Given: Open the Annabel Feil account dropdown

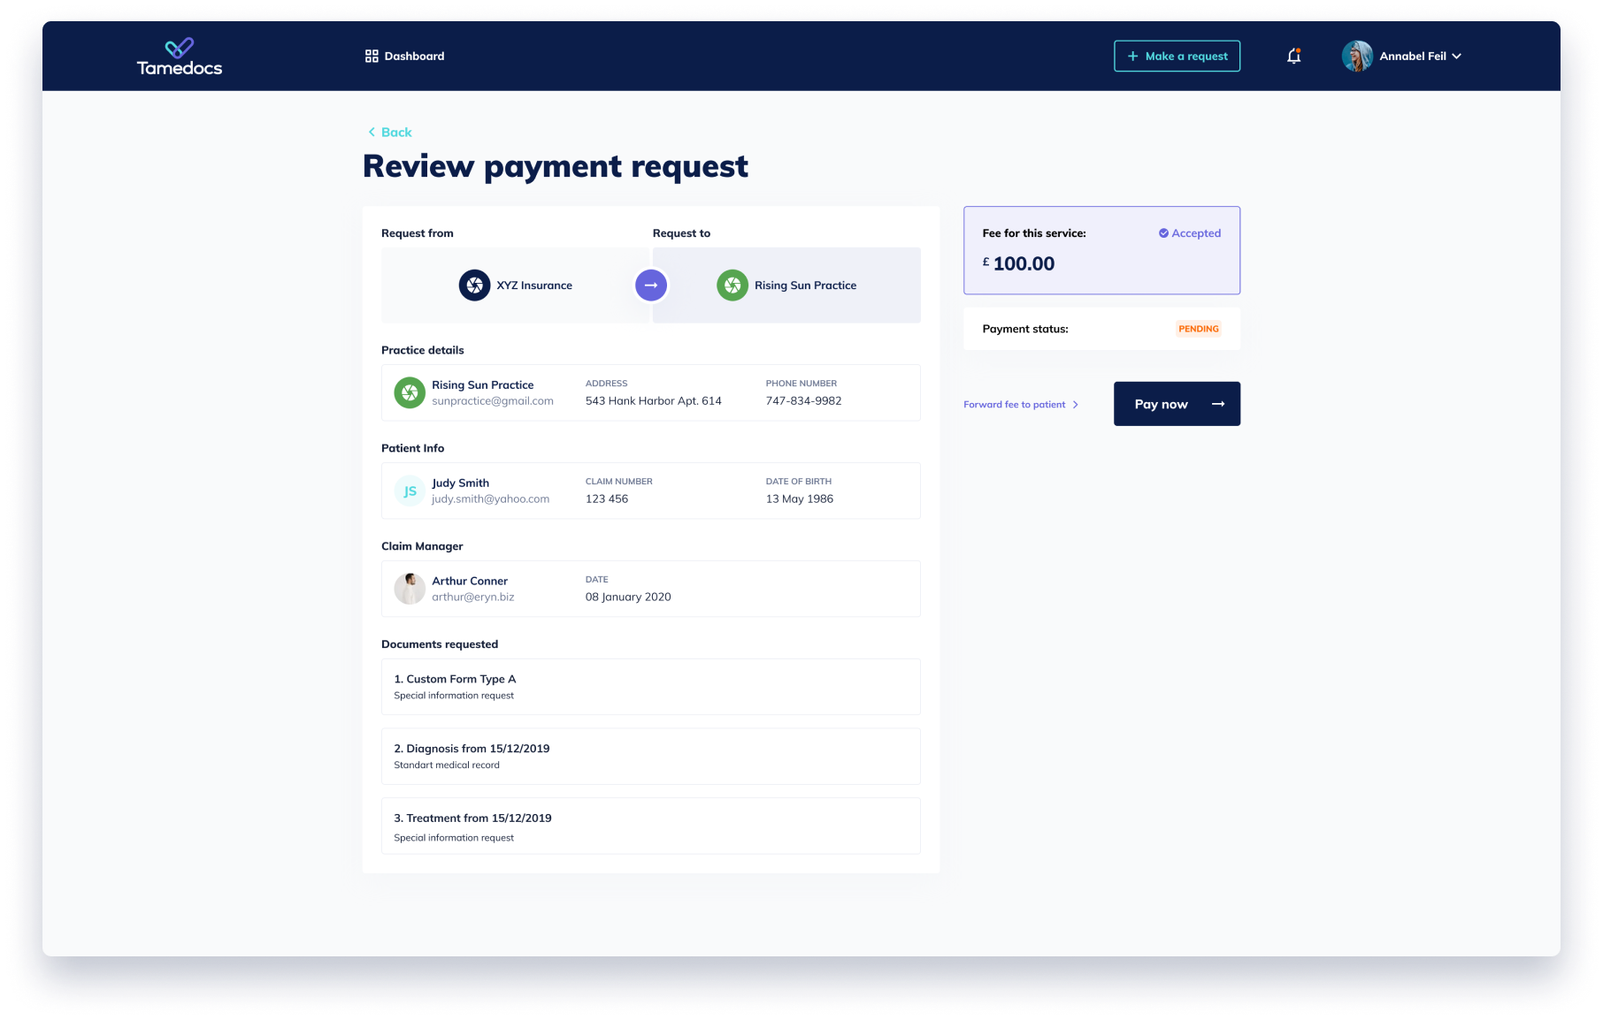Looking at the screenshot, I should pos(1456,57).
